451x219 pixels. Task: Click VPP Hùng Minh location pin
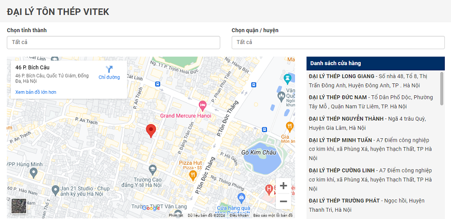pos(34,173)
